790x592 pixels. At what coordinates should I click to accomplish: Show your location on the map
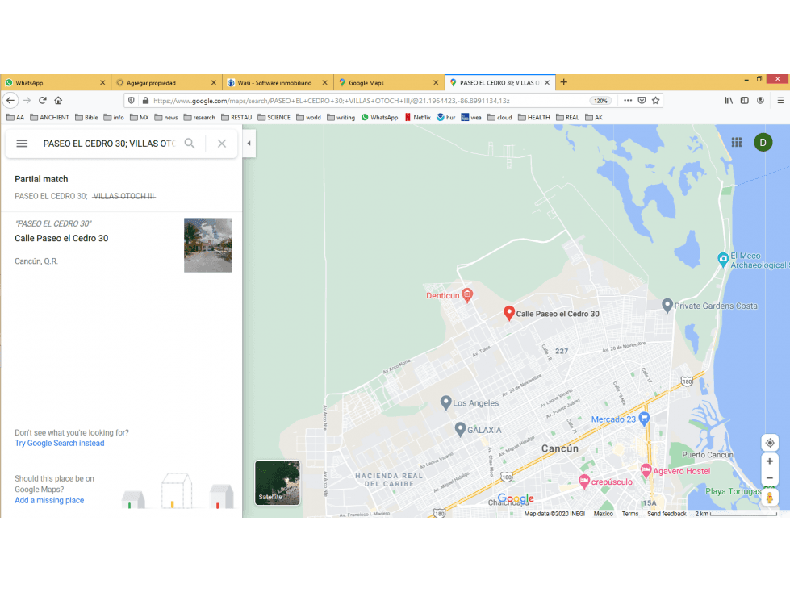[770, 443]
